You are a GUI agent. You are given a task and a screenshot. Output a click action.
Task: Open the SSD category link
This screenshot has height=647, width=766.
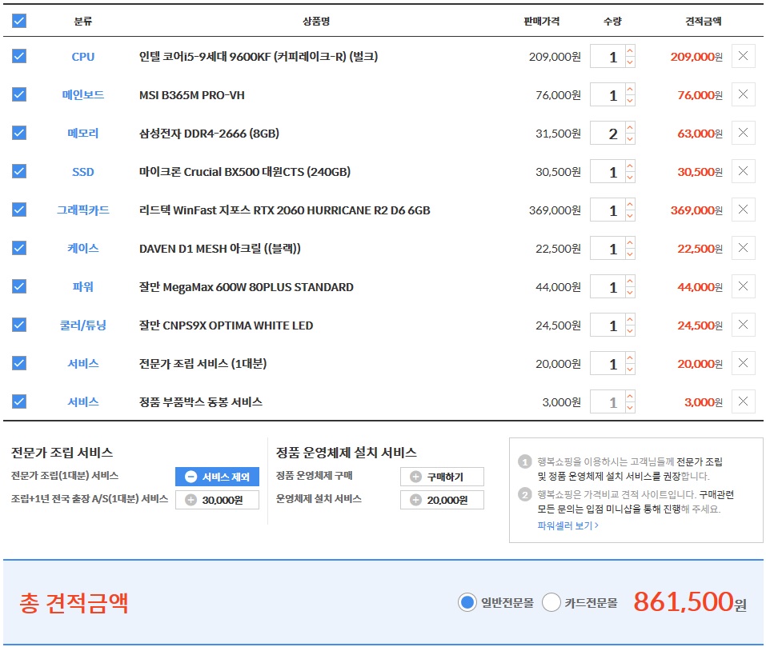tap(83, 172)
